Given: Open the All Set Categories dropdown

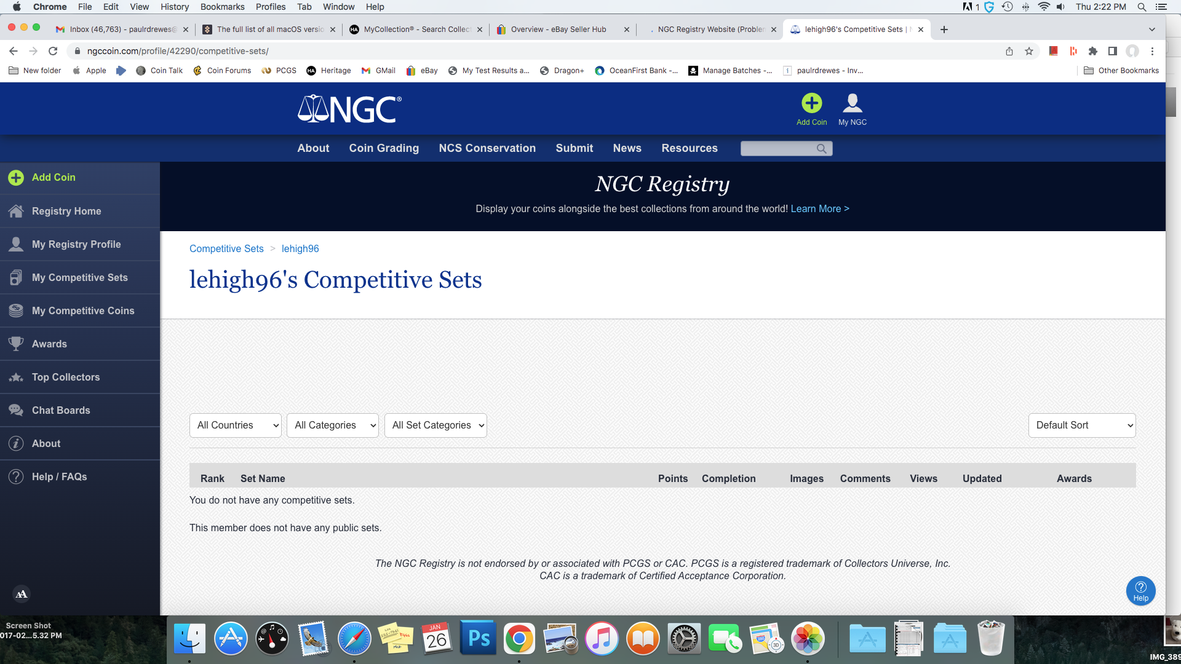Looking at the screenshot, I should 435,425.
